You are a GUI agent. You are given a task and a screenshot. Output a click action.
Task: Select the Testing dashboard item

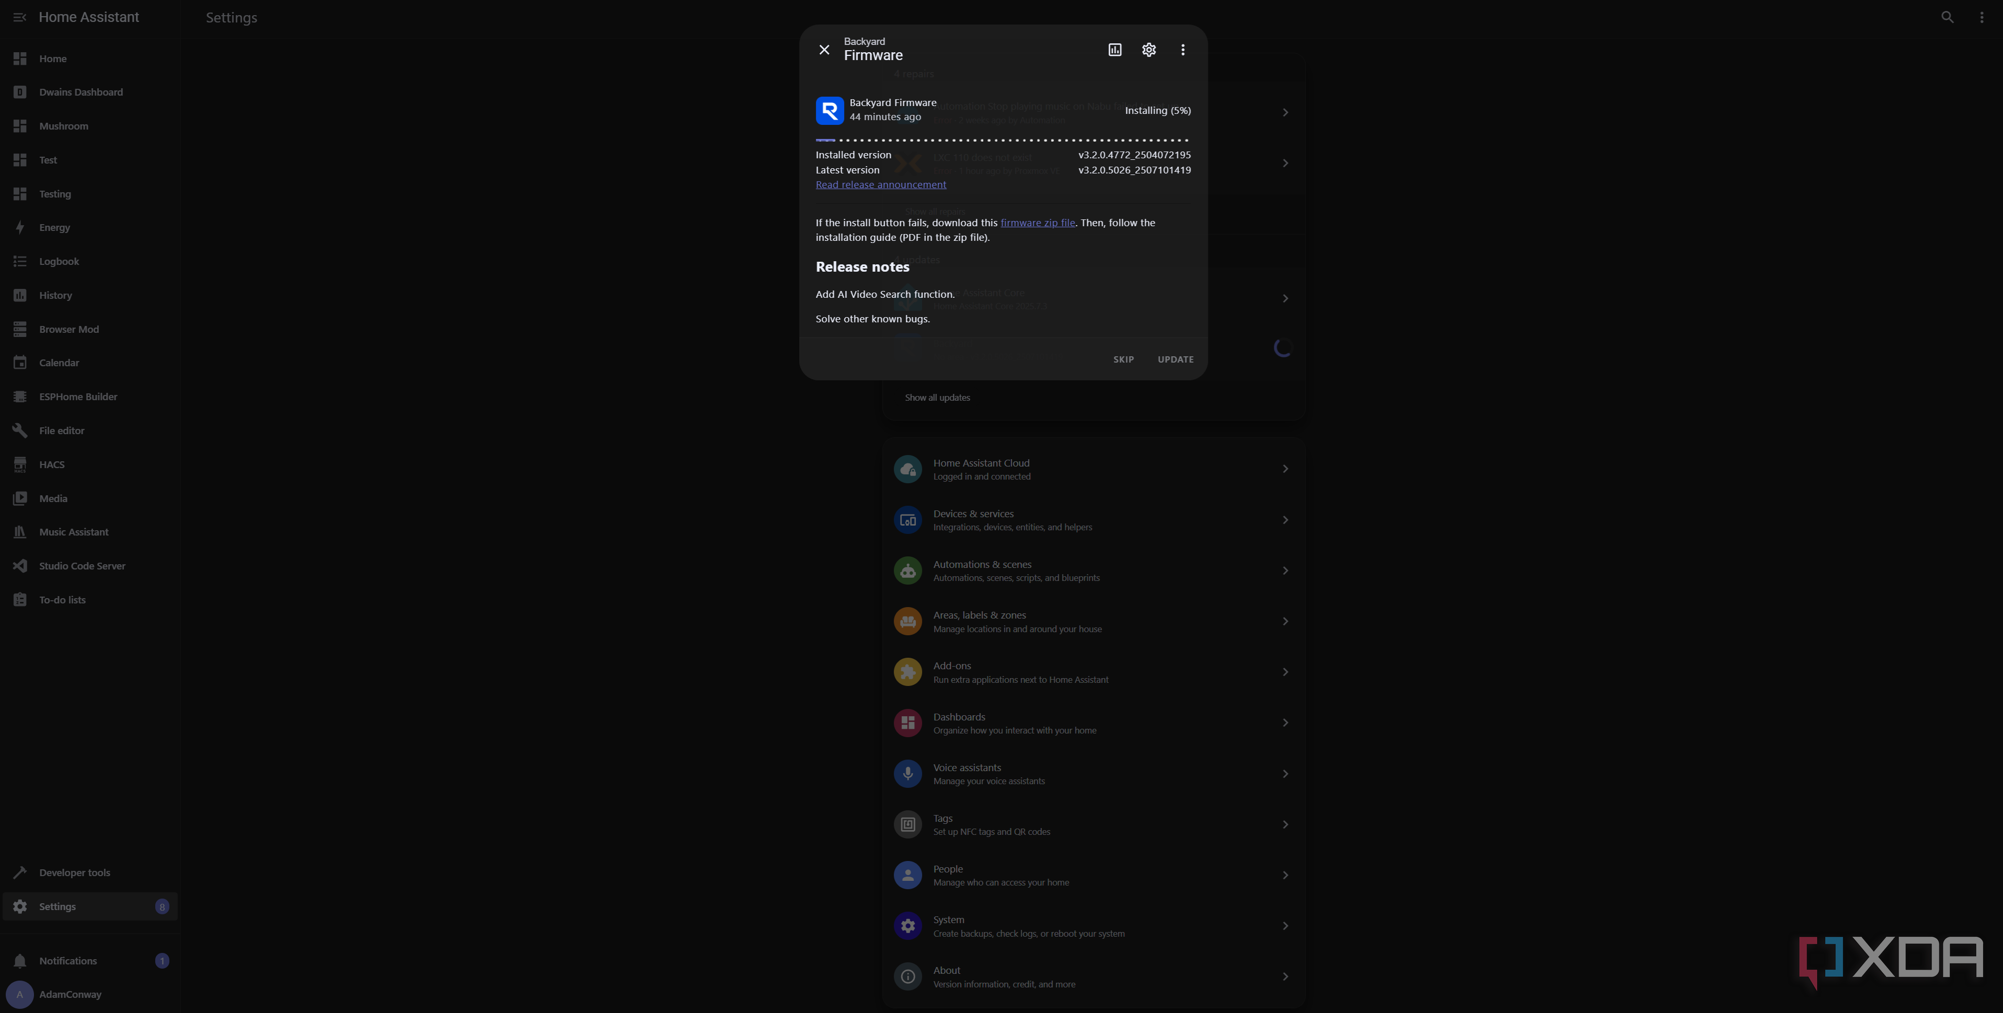click(90, 194)
